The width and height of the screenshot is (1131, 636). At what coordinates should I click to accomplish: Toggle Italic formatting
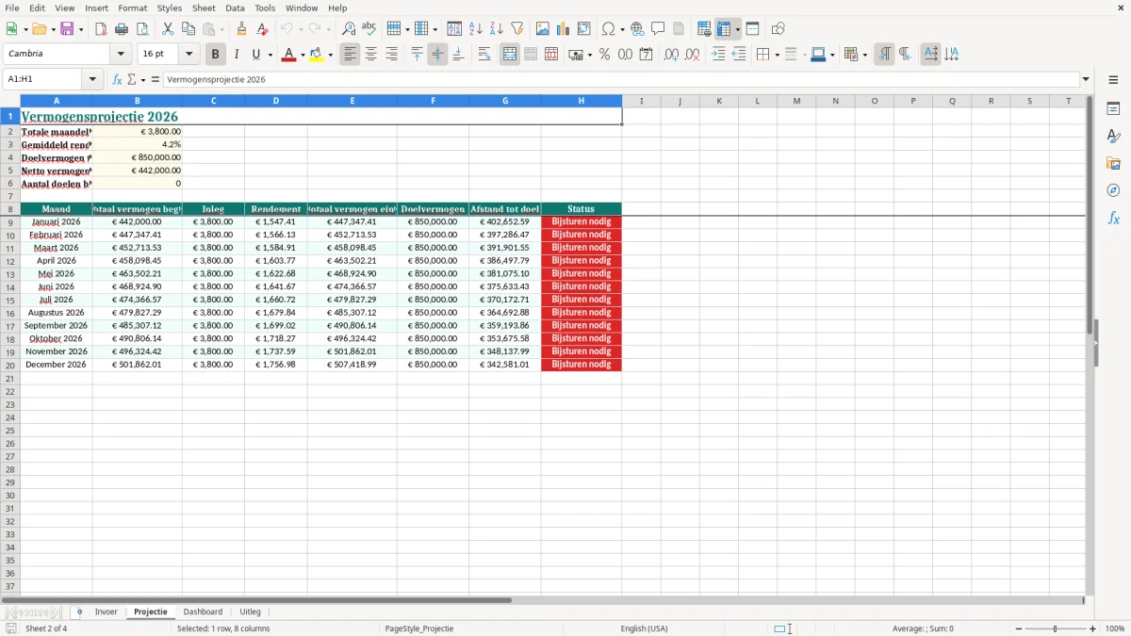237,55
